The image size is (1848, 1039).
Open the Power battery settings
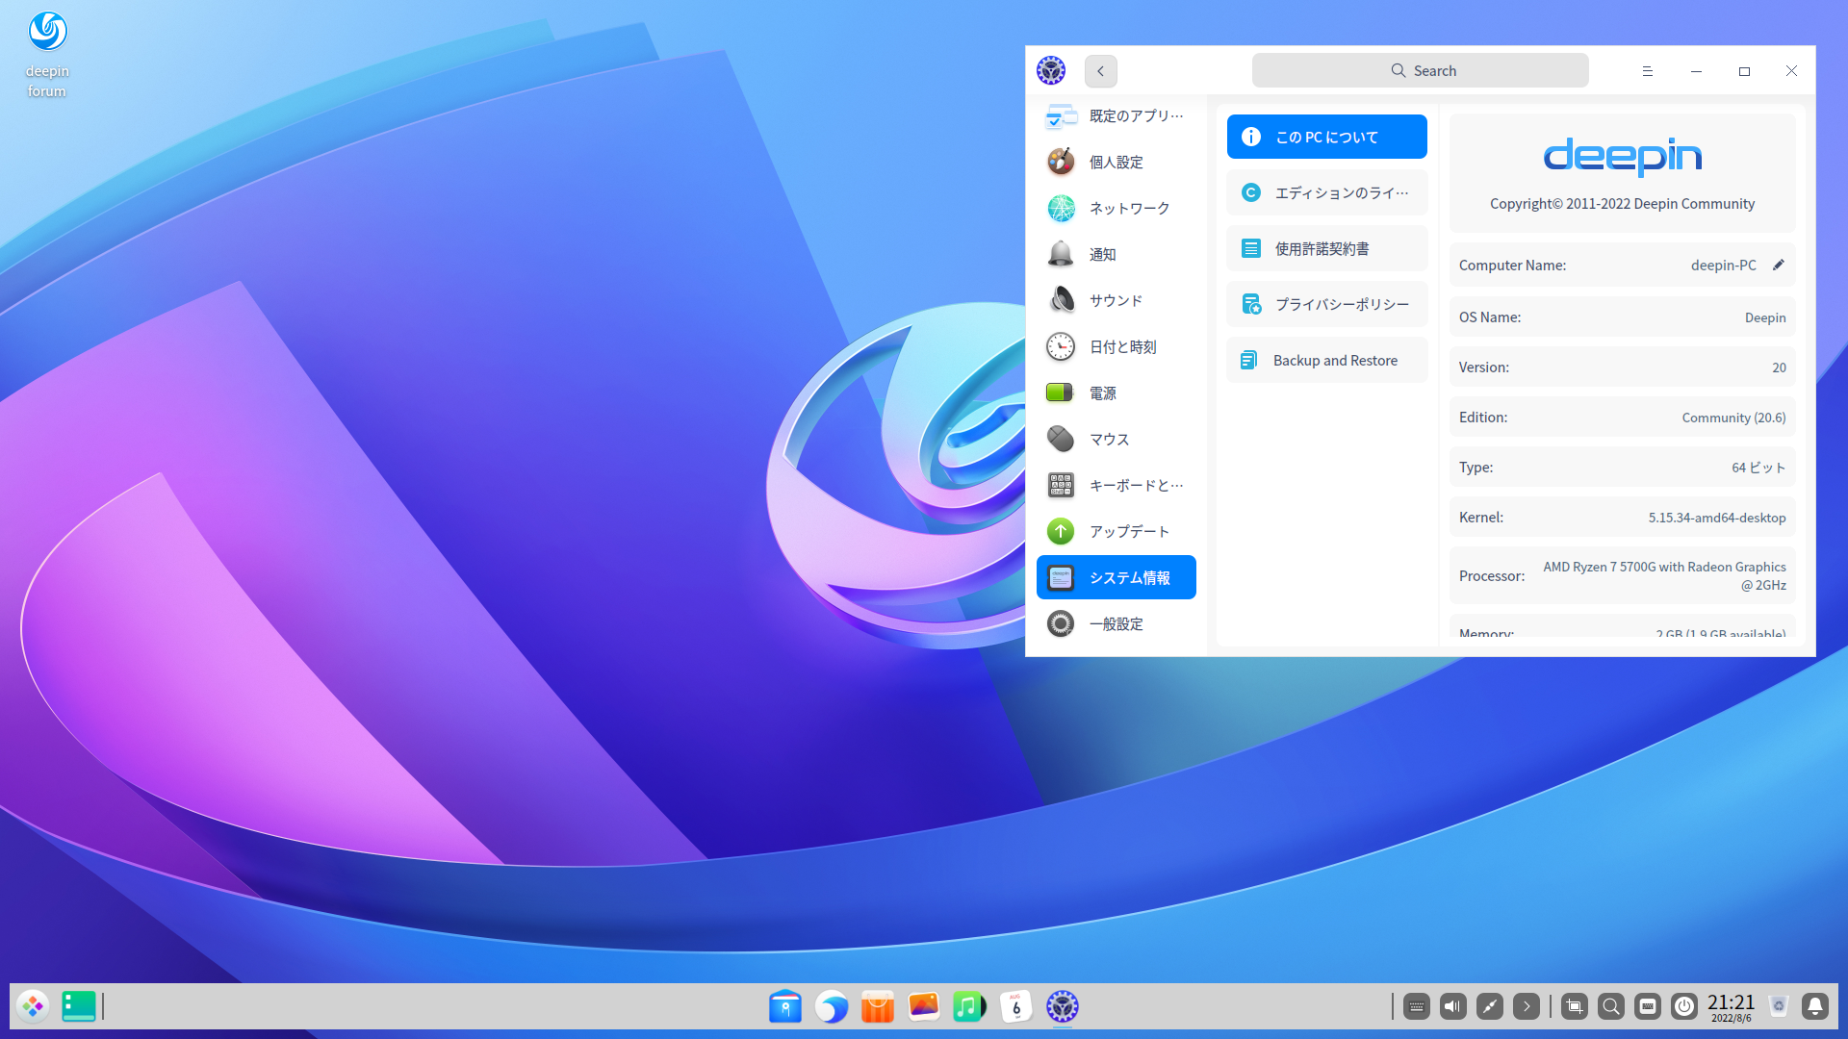1061,393
